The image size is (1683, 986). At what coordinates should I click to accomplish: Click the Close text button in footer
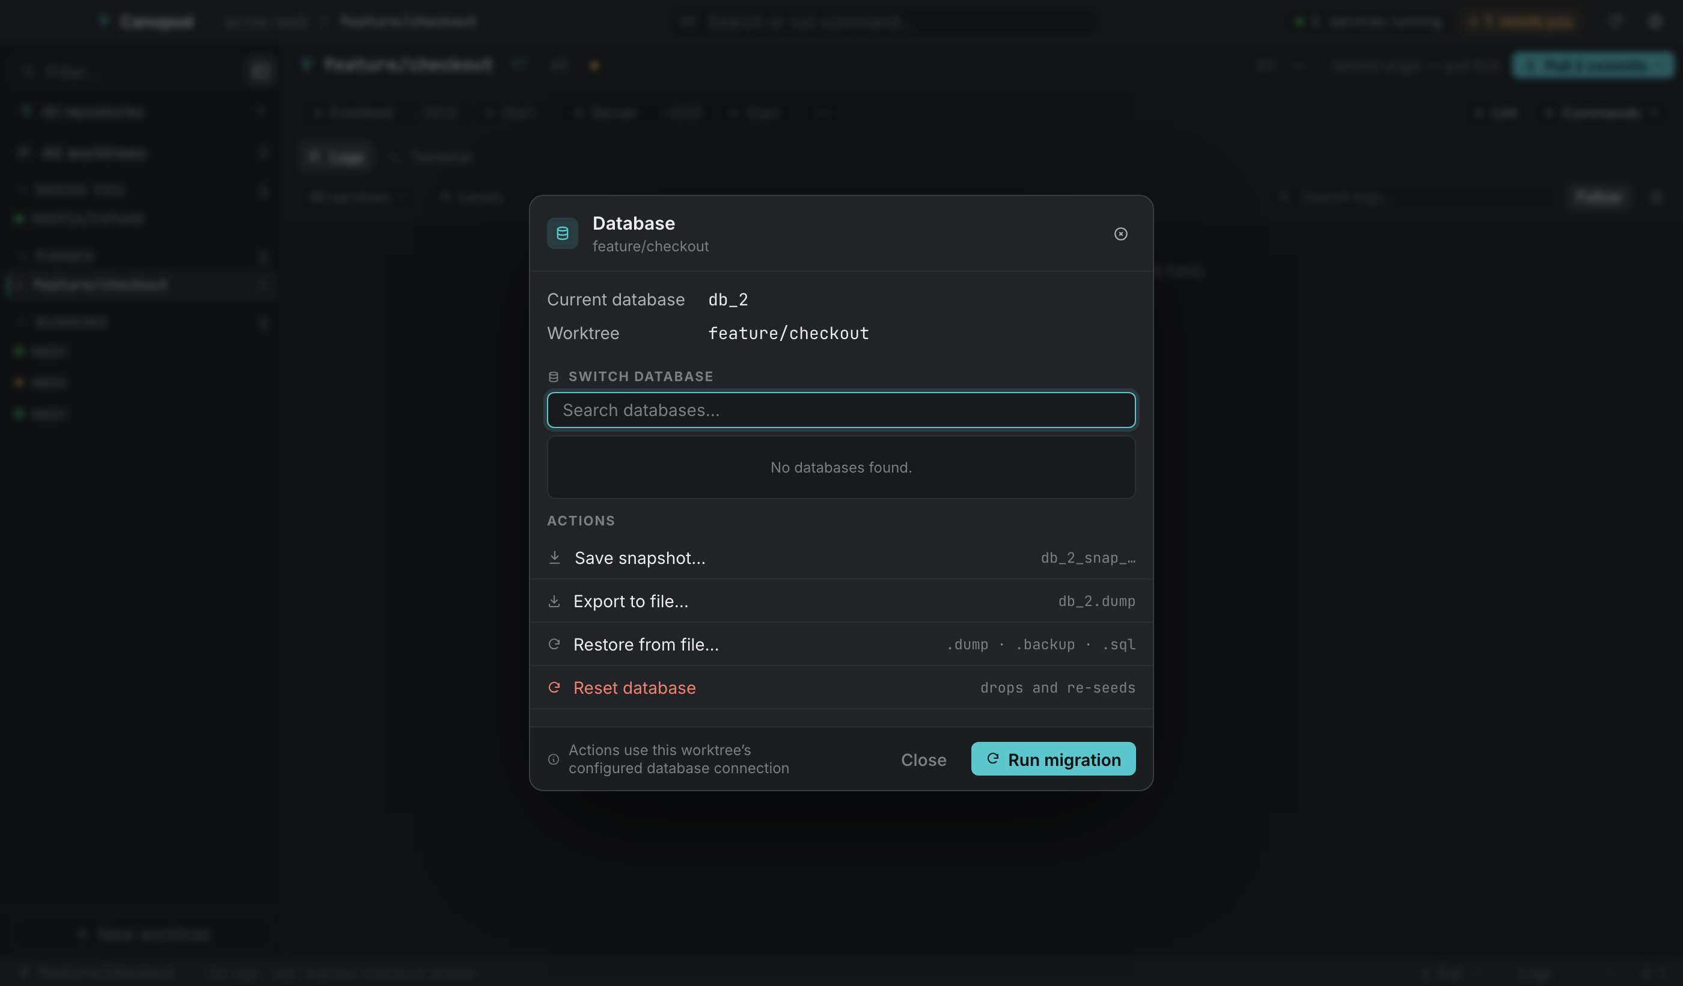tap(923, 759)
